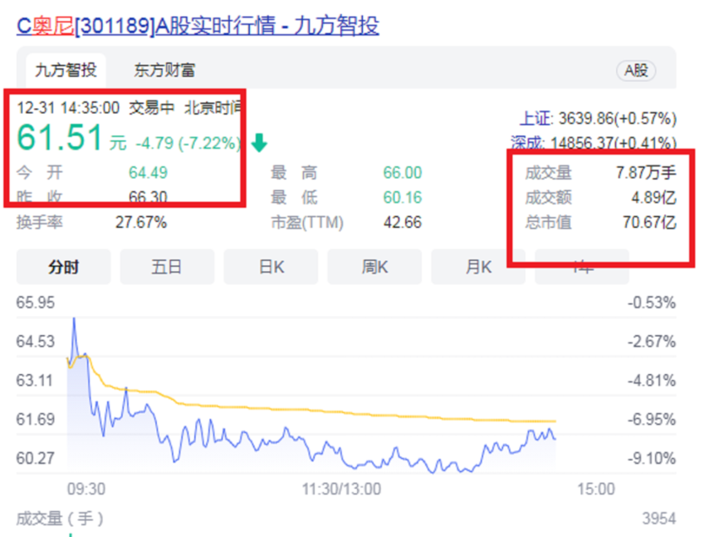Select the 月K chart tab
This screenshot has height=537, width=714.
[x=478, y=267]
